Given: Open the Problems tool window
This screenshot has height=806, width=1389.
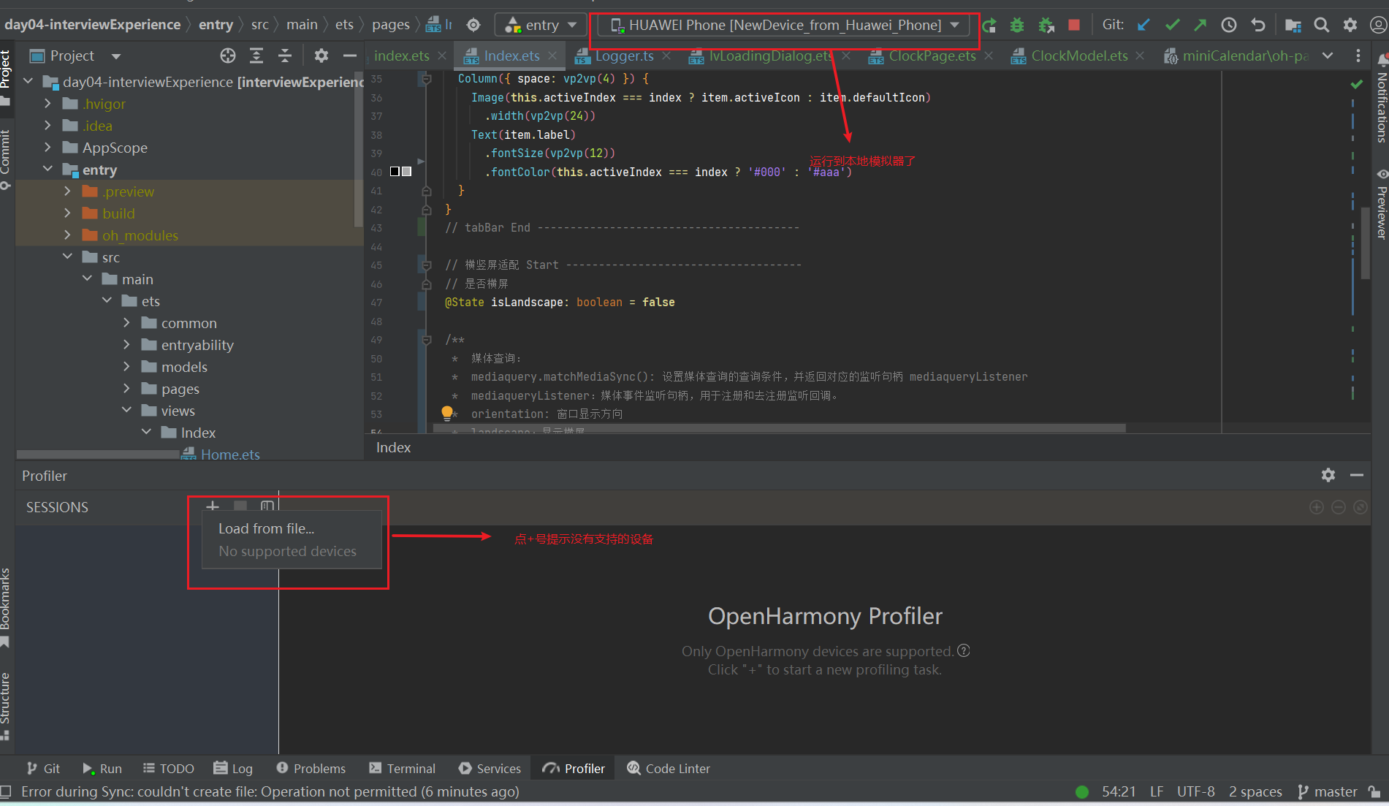Looking at the screenshot, I should pos(311,768).
